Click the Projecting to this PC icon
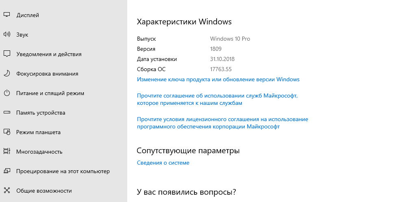The width and height of the screenshot is (411, 202). [7, 171]
